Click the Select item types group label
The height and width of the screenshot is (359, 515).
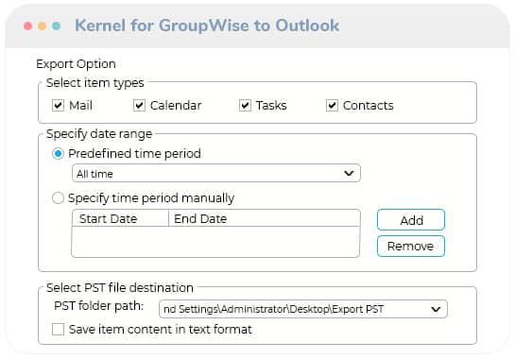(94, 83)
